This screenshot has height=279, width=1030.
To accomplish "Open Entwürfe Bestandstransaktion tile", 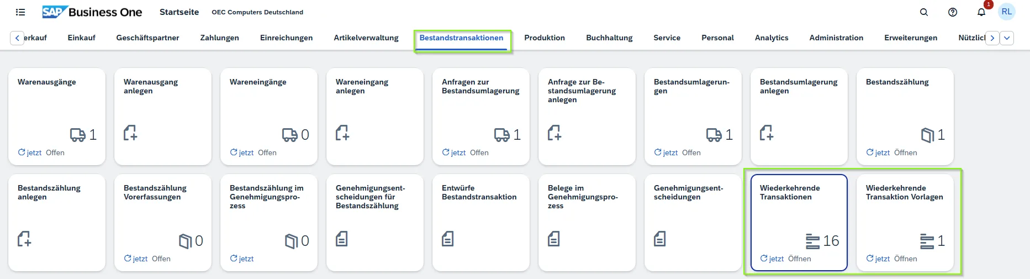I will click(x=480, y=222).
